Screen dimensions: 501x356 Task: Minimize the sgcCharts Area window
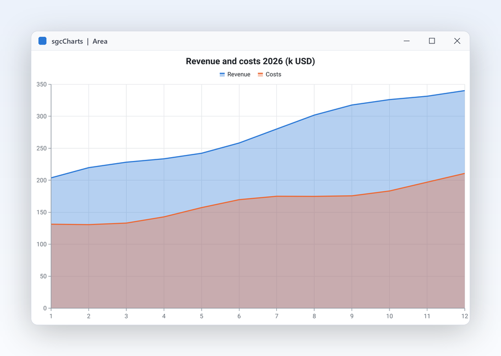tap(407, 41)
